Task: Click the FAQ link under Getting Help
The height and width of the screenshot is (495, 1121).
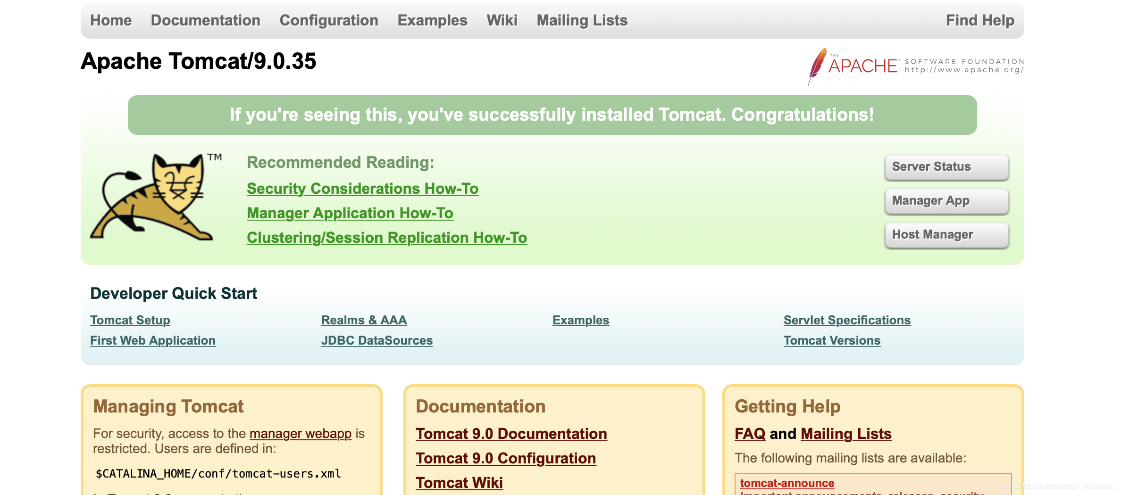Action: (x=750, y=434)
